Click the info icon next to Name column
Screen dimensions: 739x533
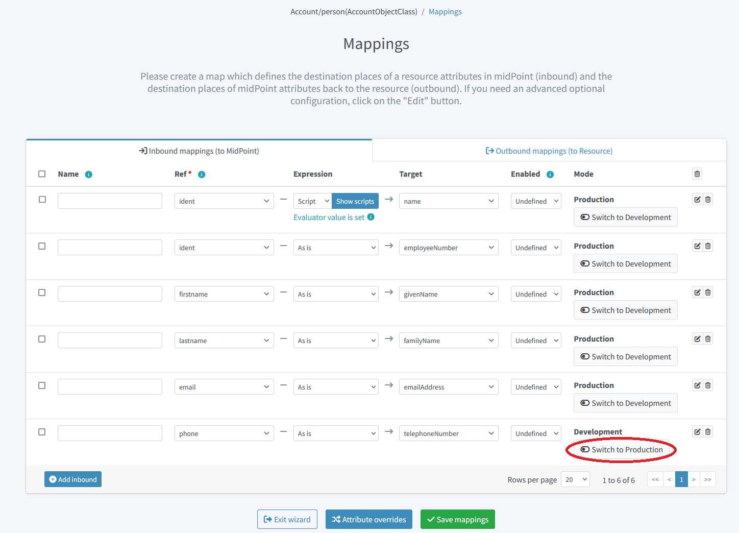pyautogui.click(x=88, y=174)
